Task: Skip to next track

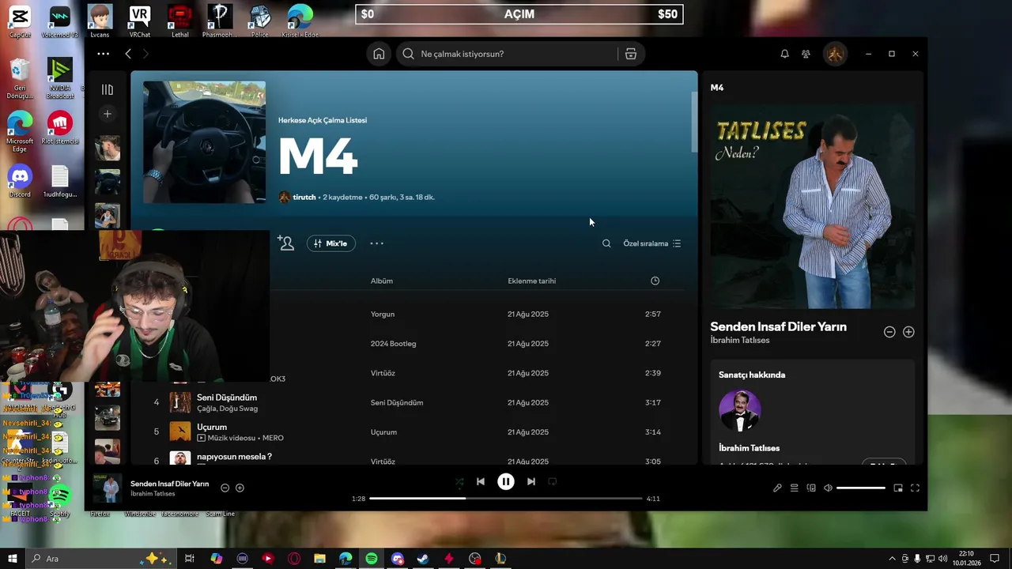Action: coord(531,481)
